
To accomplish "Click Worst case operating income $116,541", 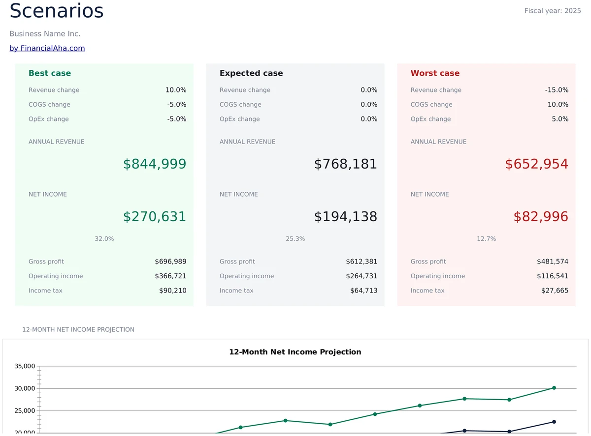I will (553, 276).
